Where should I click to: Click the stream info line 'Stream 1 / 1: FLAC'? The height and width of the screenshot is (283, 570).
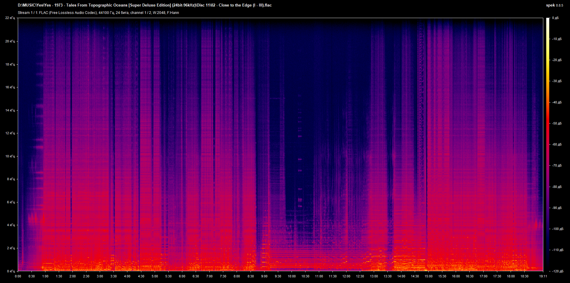coord(98,13)
